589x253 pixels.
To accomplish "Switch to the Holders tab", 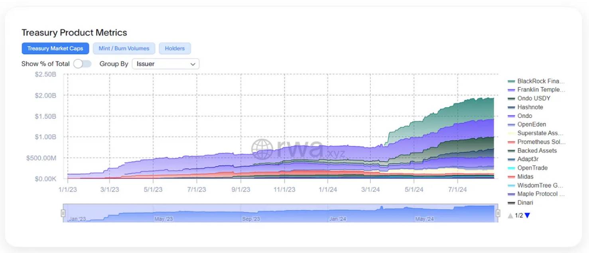I will [x=175, y=49].
